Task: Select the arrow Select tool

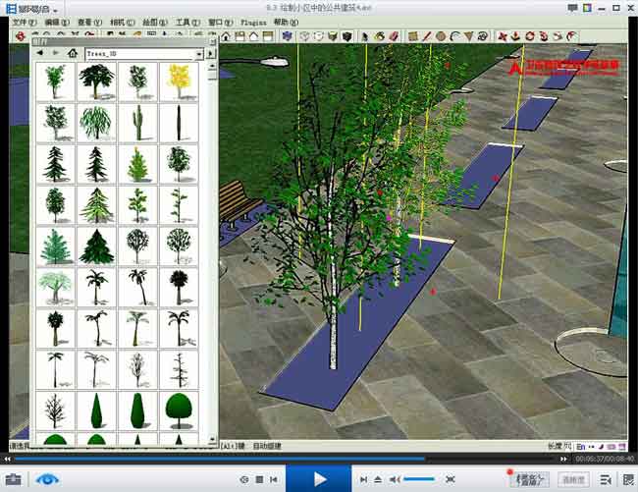Action: pyautogui.click(x=365, y=36)
